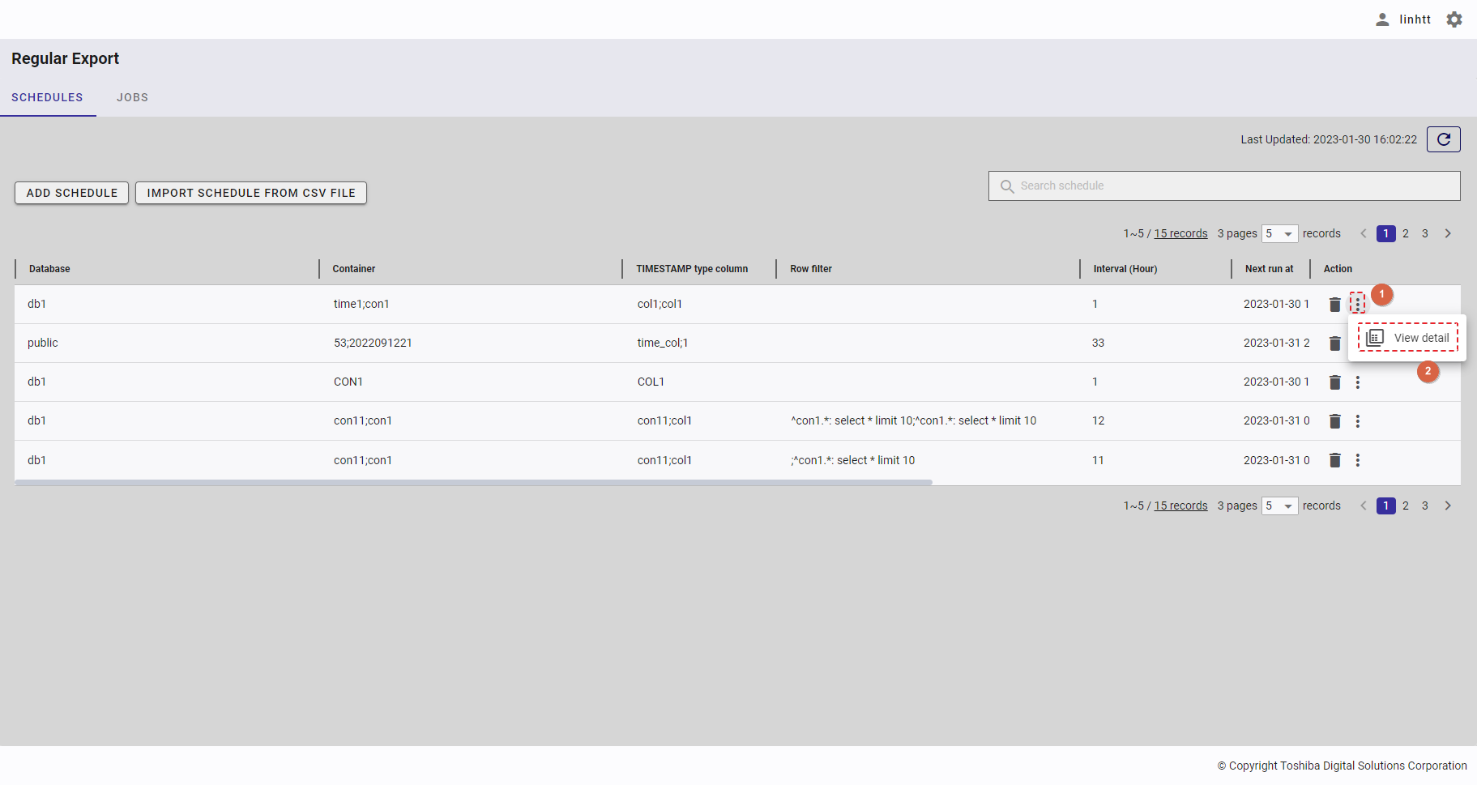The image size is (1477, 785).
Task: Open three-dot menu for interval 11 row
Action: pyautogui.click(x=1358, y=460)
